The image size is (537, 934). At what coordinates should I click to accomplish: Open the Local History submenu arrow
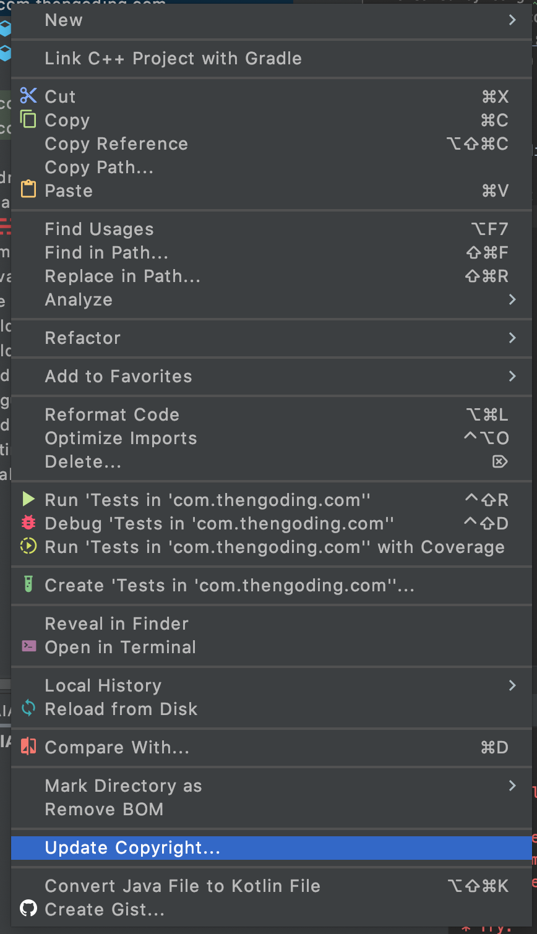[512, 685]
